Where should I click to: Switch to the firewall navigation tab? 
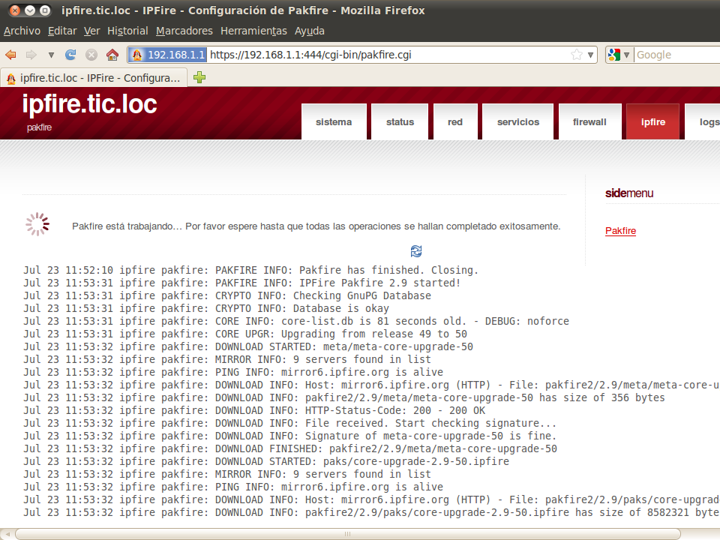tap(589, 122)
